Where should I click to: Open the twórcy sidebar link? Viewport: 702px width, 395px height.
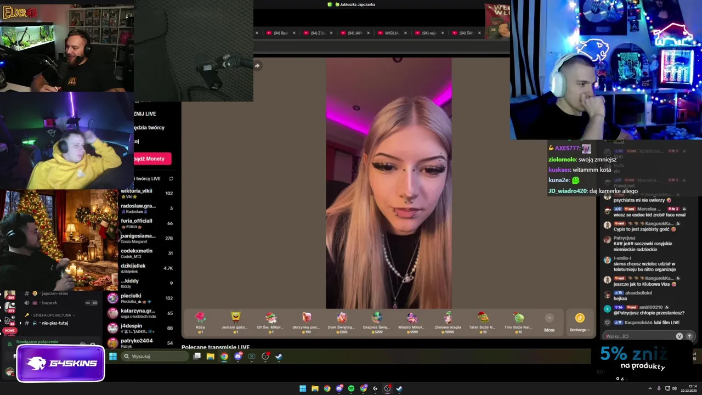click(x=149, y=127)
